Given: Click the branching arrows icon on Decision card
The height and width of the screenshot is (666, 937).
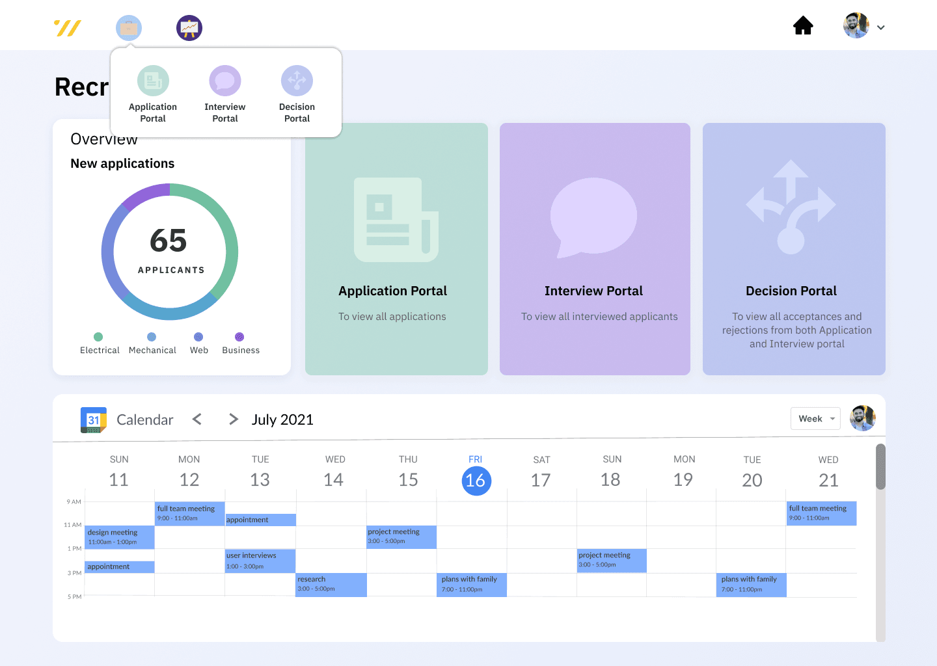Looking at the screenshot, I should pos(791,207).
